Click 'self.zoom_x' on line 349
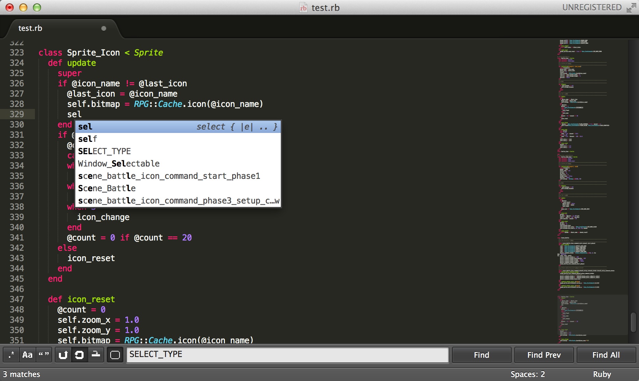639x381 pixels. pyautogui.click(x=84, y=320)
